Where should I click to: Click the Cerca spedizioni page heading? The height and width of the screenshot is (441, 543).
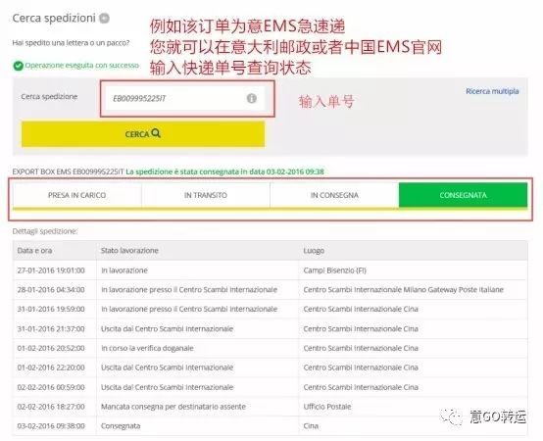point(54,18)
